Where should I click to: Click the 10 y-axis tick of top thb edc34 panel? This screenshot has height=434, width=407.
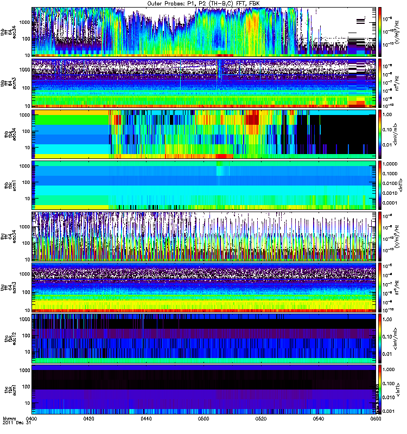click(28, 55)
